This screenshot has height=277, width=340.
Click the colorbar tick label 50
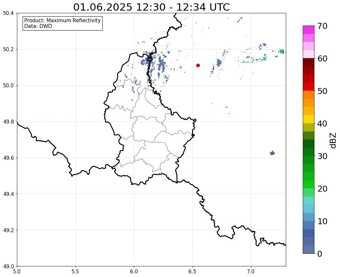coord(322,91)
